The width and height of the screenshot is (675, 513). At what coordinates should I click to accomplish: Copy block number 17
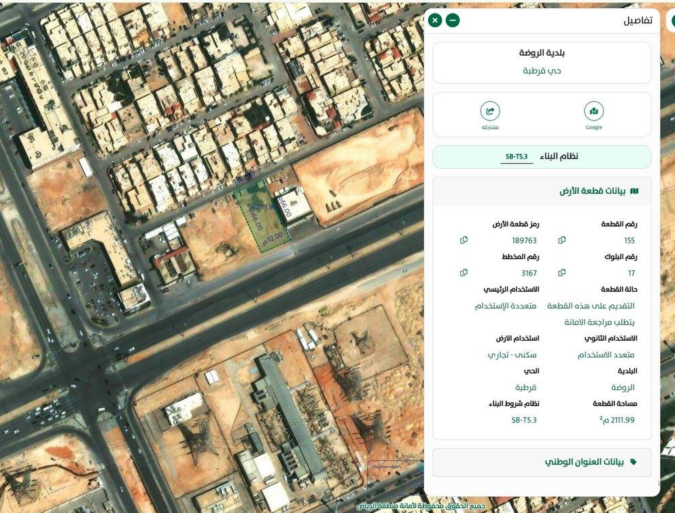point(561,273)
